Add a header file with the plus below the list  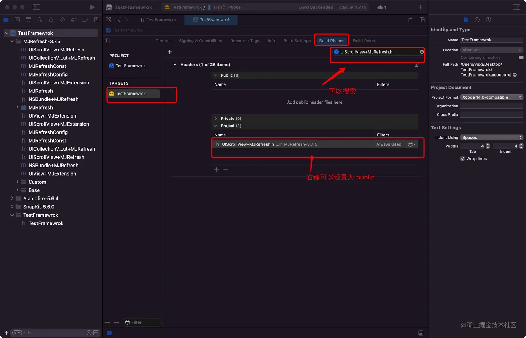click(x=216, y=170)
